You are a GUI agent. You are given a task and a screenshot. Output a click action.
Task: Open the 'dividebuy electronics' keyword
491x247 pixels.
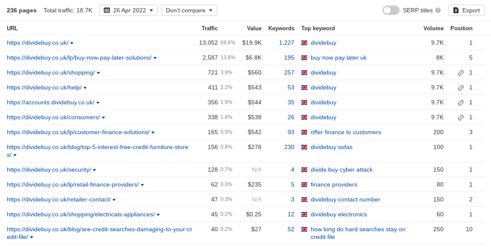pos(339,215)
